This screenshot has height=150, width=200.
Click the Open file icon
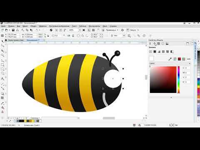tap(6, 30)
